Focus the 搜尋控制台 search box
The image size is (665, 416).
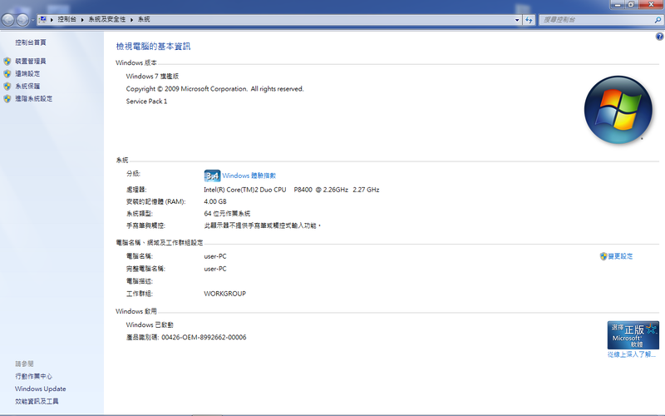[x=596, y=19]
